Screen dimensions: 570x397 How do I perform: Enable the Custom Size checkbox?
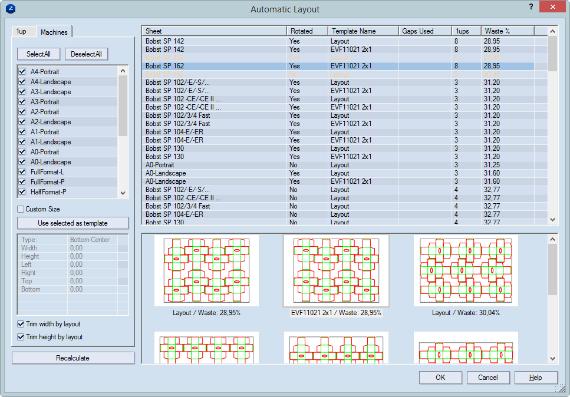pyautogui.click(x=21, y=209)
